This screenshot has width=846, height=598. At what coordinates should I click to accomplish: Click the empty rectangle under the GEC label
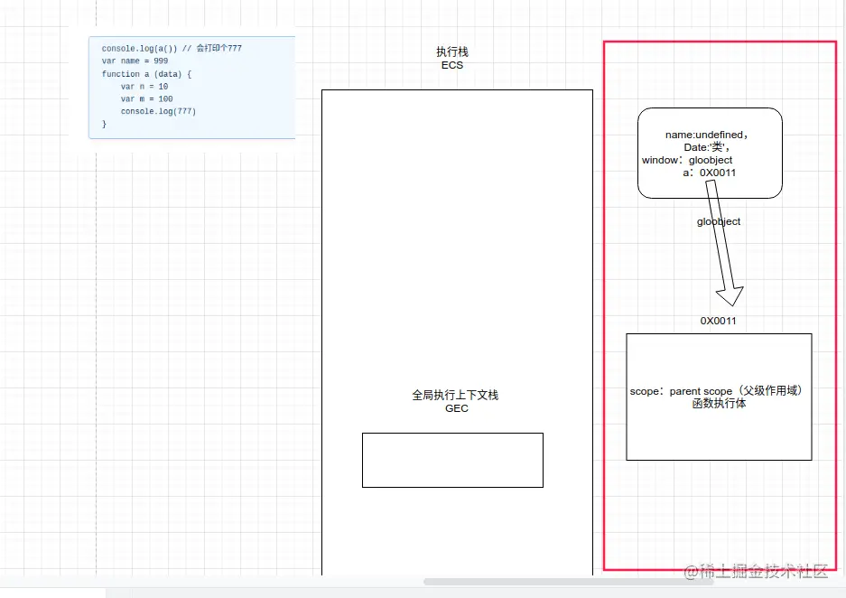click(x=452, y=460)
